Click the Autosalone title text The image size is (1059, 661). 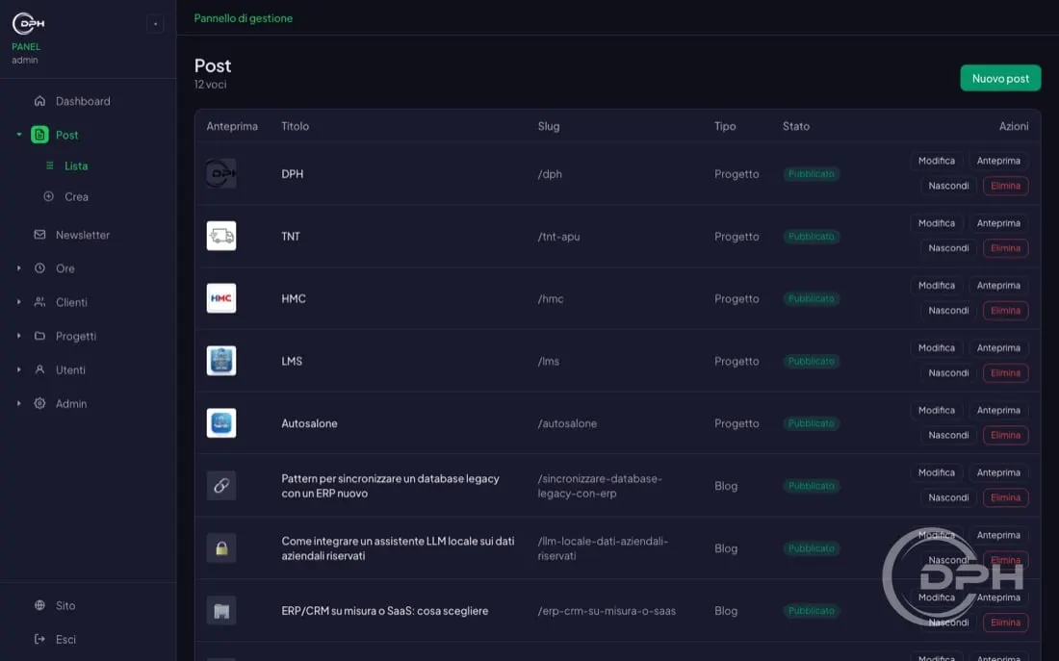coord(309,423)
